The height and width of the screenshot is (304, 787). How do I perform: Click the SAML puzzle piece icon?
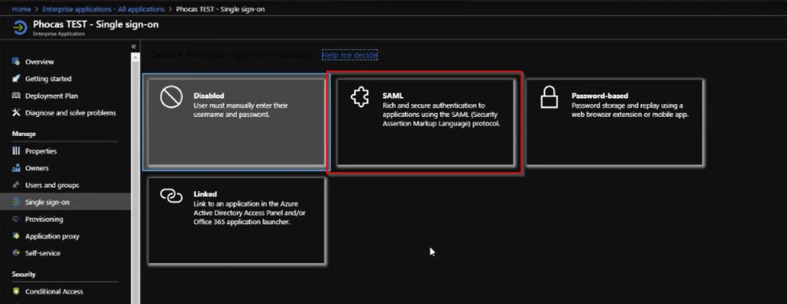[360, 97]
